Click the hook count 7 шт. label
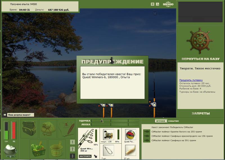 coord(104,158)
